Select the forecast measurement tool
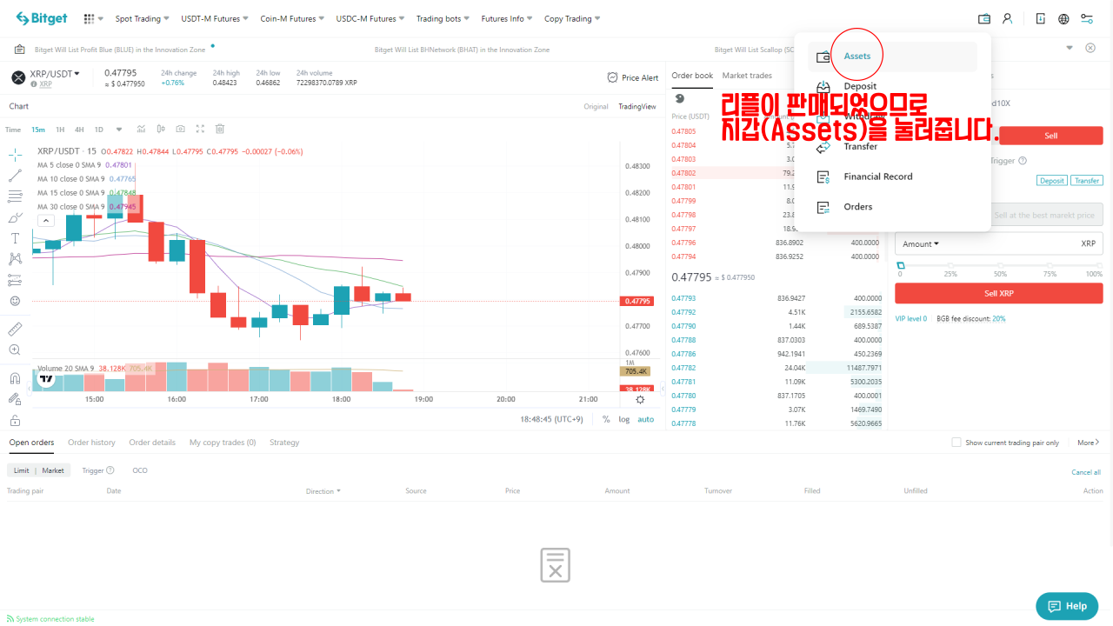The image size is (1113, 626). point(15,280)
